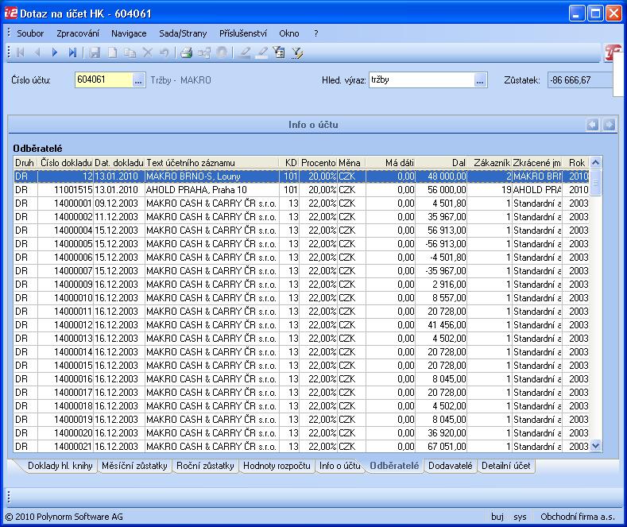Open the Zpracování menu

(78, 33)
